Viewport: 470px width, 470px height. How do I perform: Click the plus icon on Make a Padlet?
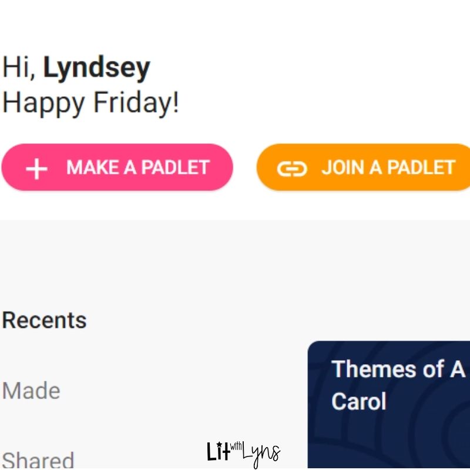coord(36,169)
